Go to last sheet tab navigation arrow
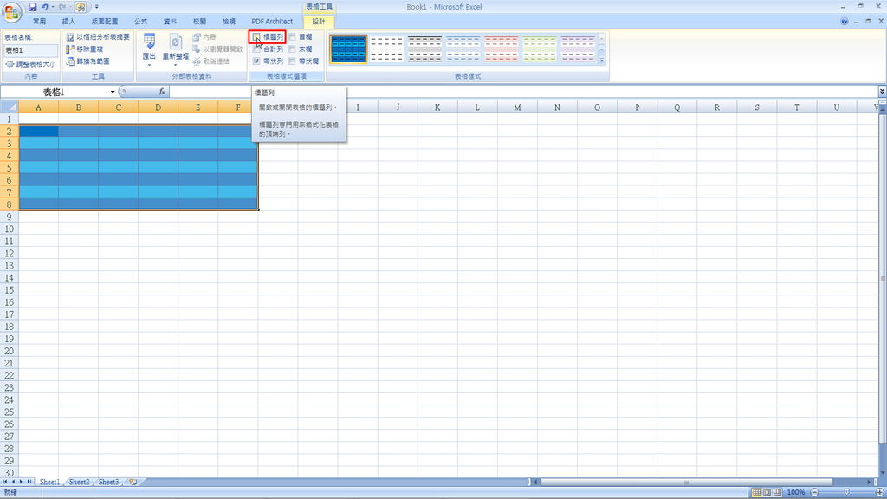This screenshot has width=887, height=499. pos(29,482)
